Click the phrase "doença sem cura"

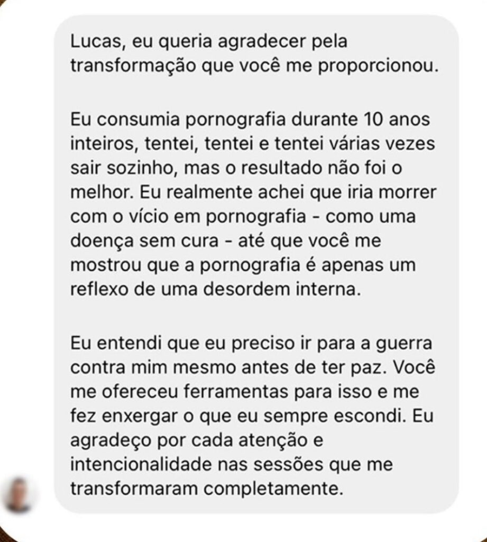(x=144, y=241)
